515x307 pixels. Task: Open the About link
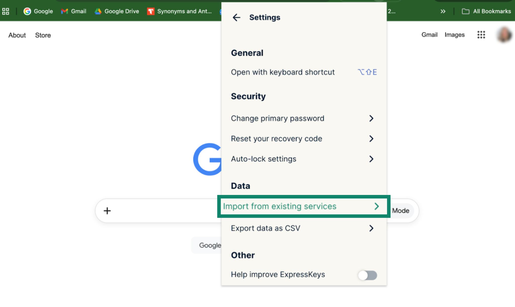pyautogui.click(x=17, y=35)
